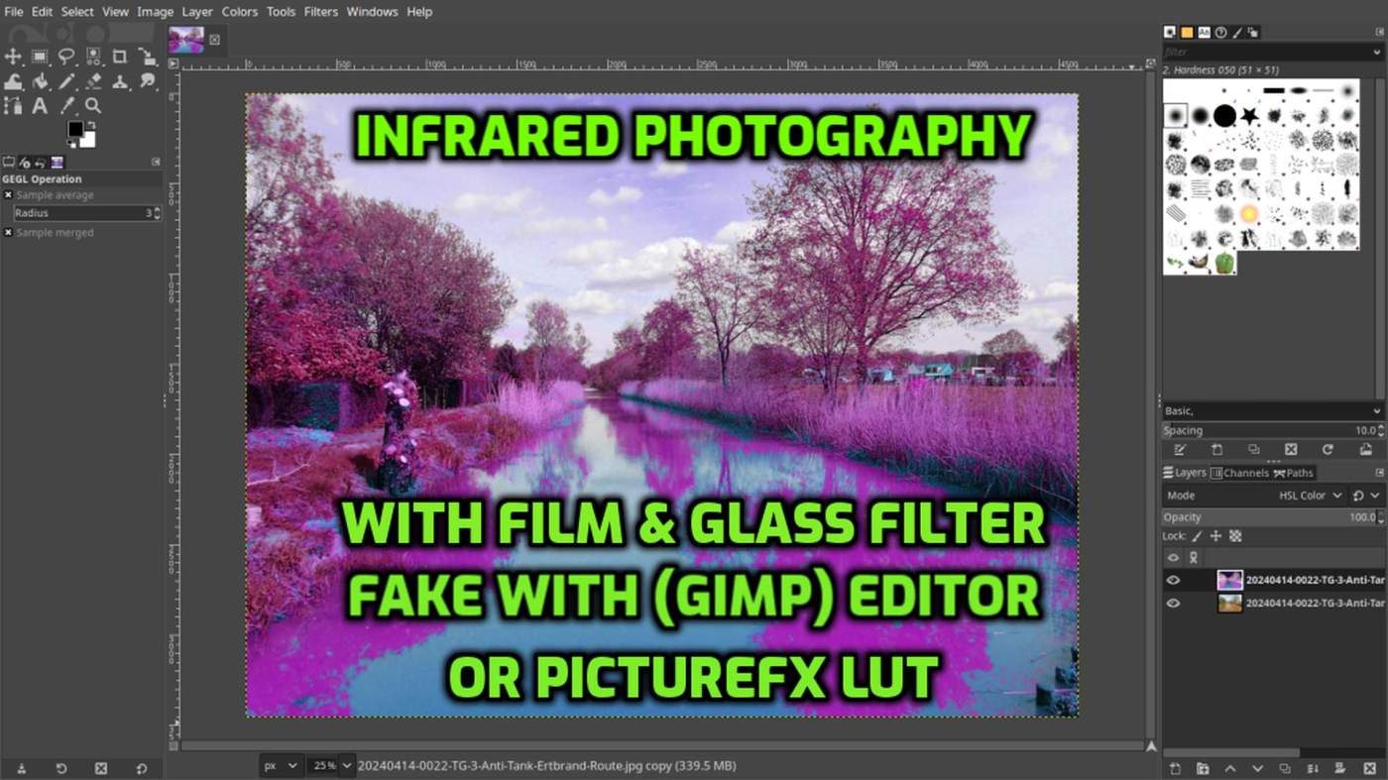The width and height of the screenshot is (1388, 780).
Task: Open the Filters menu
Action: click(x=320, y=12)
